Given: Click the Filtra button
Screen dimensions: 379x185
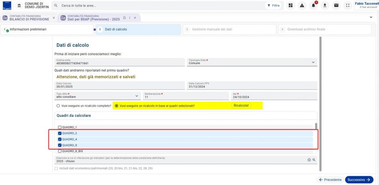Looking at the screenshot, I should click(x=273, y=5).
